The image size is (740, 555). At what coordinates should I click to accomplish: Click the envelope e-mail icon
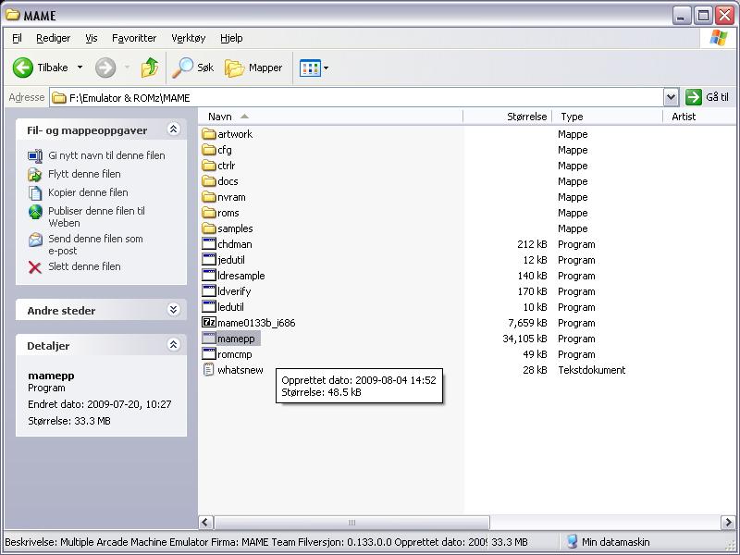pyautogui.click(x=35, y=240)
